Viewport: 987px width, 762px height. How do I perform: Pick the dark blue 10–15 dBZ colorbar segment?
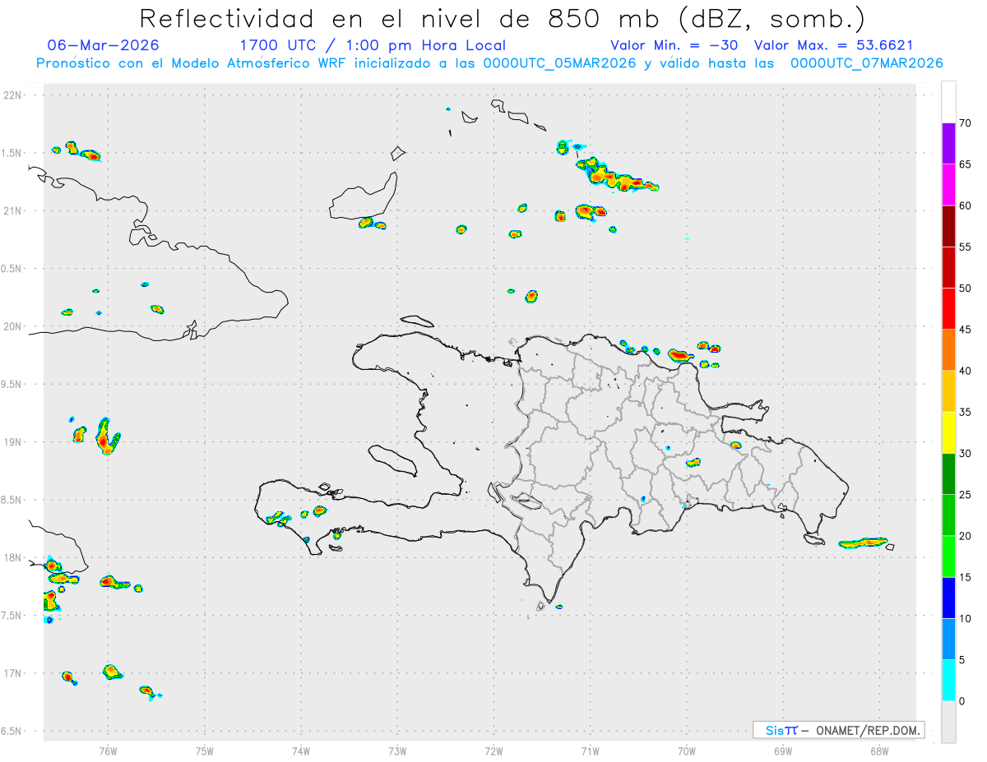pyautogui.click(x=948, y=598)
